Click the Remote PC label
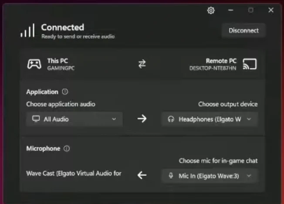 221,61
